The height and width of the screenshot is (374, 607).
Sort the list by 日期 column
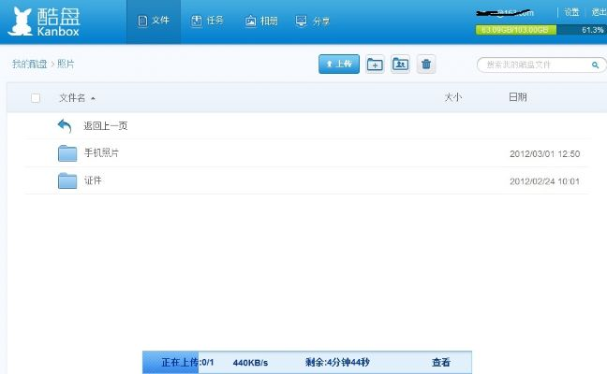[518, 97]
